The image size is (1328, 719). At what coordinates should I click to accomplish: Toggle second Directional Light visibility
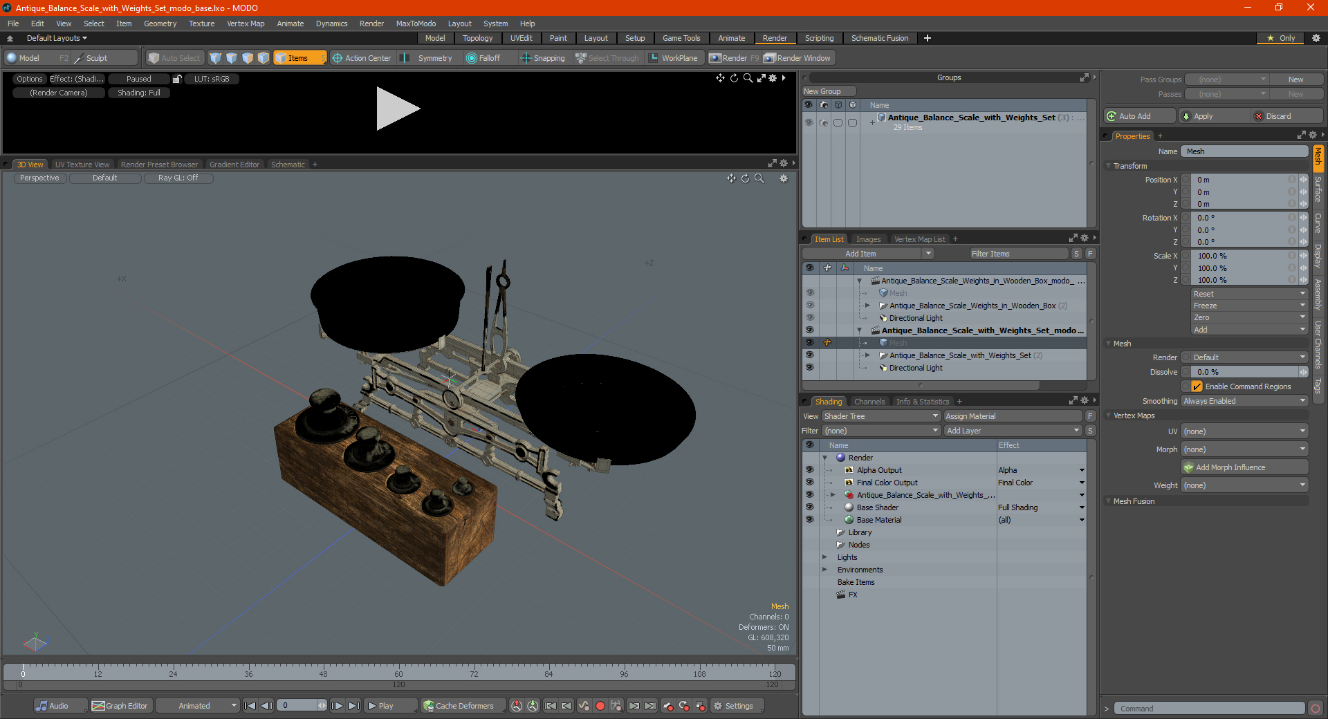tap(809, 368)
